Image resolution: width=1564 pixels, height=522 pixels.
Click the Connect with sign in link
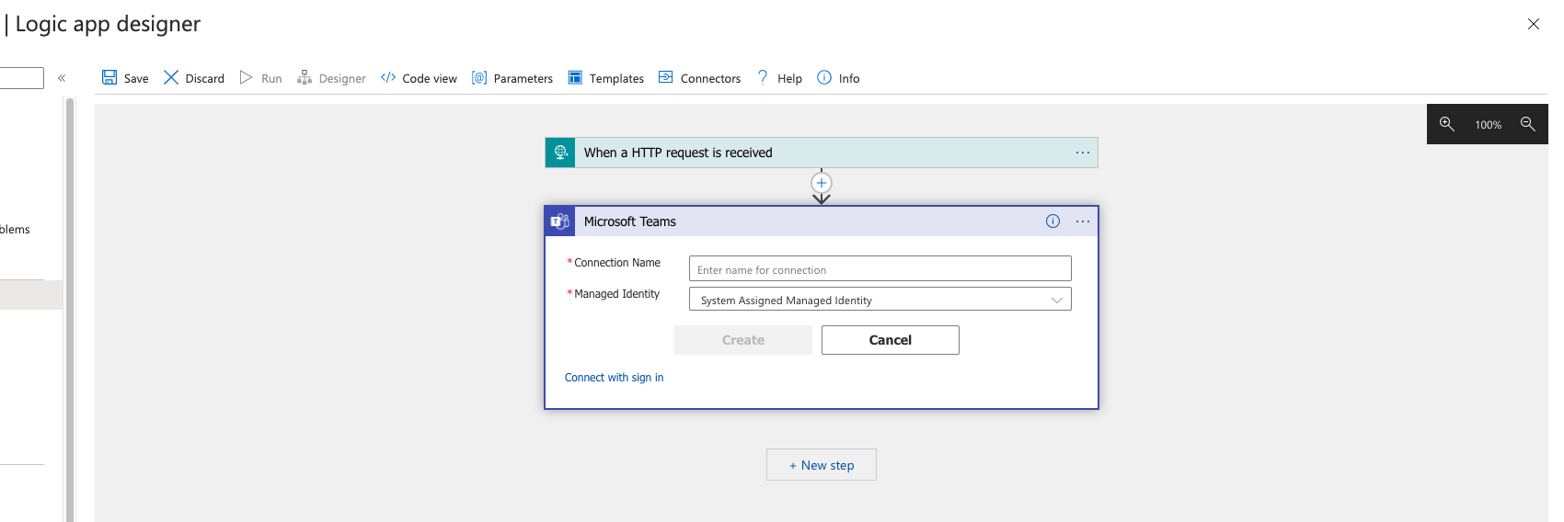(x=614, y=378)
